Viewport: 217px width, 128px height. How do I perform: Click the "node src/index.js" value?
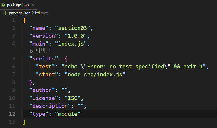point(95,75)
